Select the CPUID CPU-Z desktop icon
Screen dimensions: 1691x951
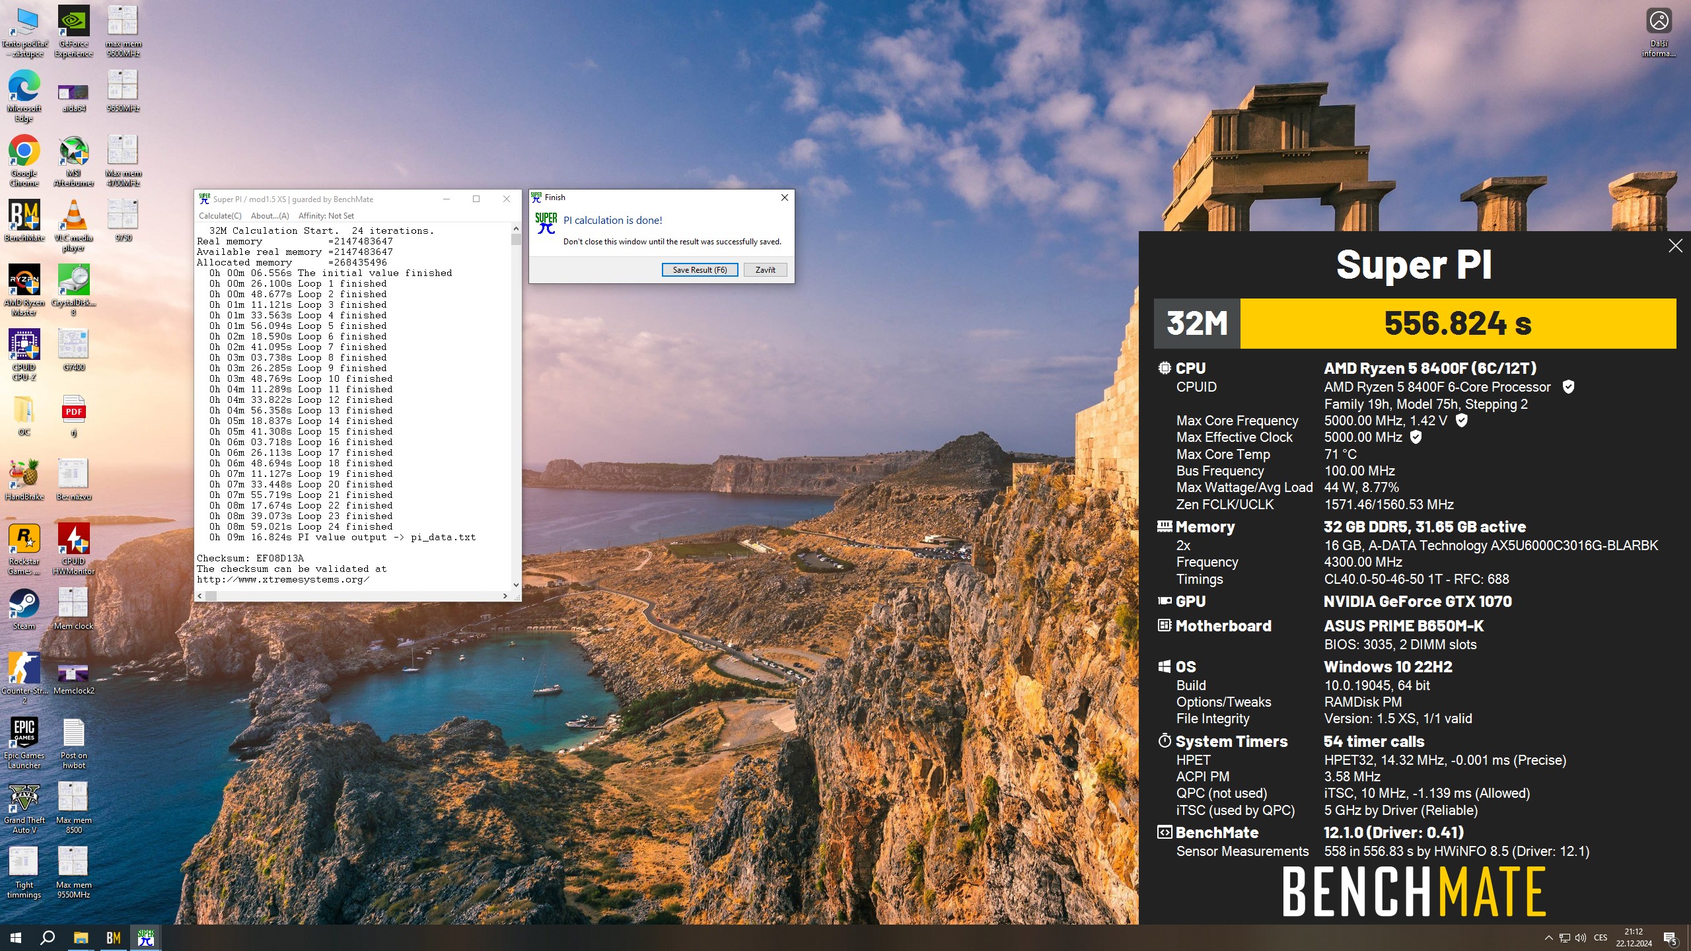click(24, 355)
